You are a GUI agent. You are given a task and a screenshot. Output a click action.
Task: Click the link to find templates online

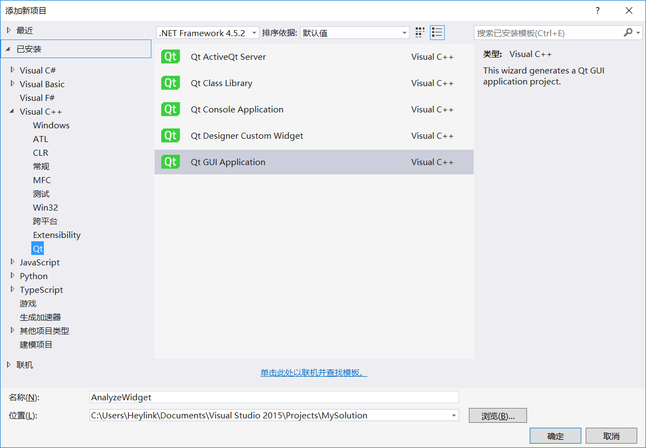click(314, 372)
